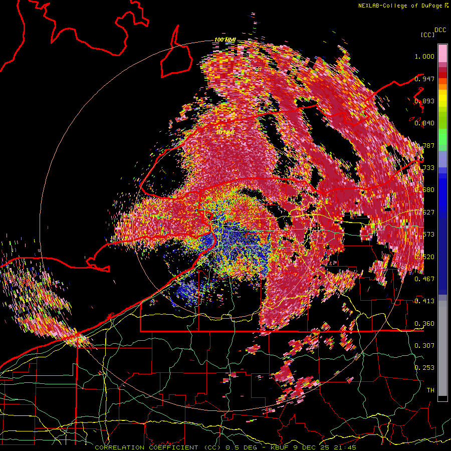Click the CORRELATION COEFFICIENT (CC) caption text
451x451 pixels.
pyautogui.click(x=157, y=447)
